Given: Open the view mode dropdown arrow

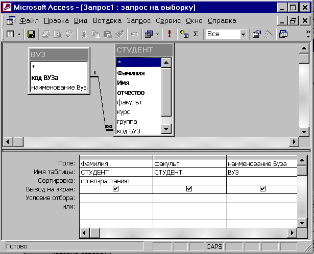Looking at the screenshot, I should tap(19, 34).
